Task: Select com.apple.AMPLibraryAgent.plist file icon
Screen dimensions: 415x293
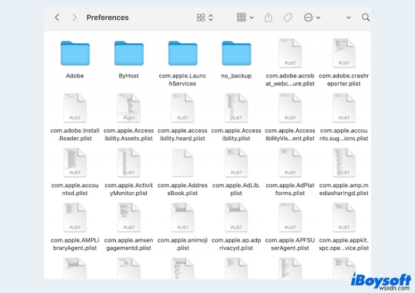Action: coord(75,218)
